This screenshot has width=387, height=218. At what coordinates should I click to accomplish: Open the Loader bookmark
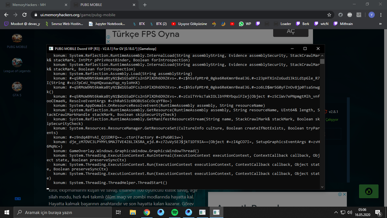point(282,24)
